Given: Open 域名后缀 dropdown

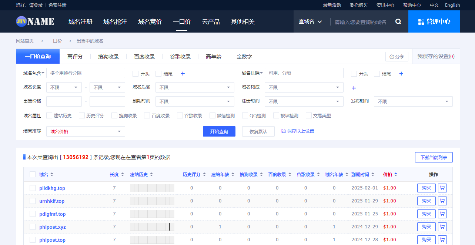Looking at the screenshot, I should tap(195, 87).
